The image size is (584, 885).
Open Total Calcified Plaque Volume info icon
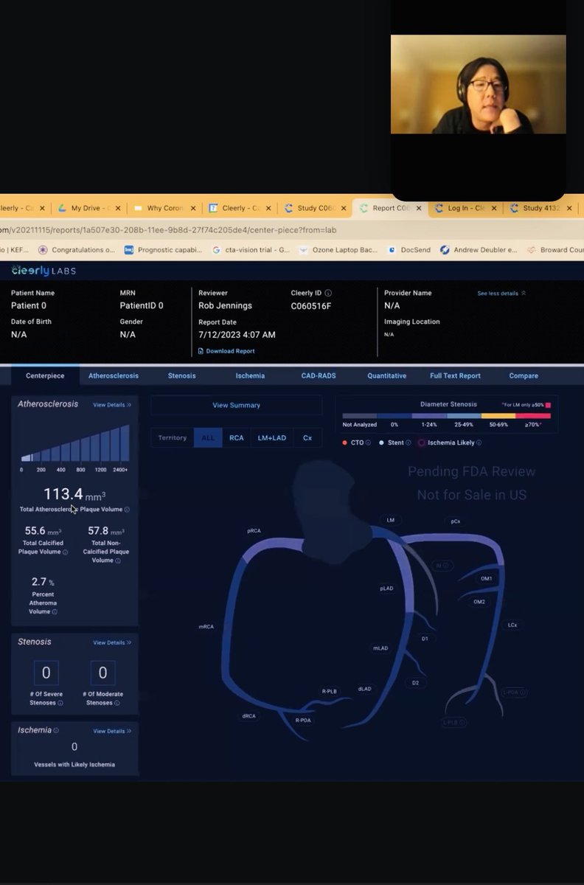point(65,552)
